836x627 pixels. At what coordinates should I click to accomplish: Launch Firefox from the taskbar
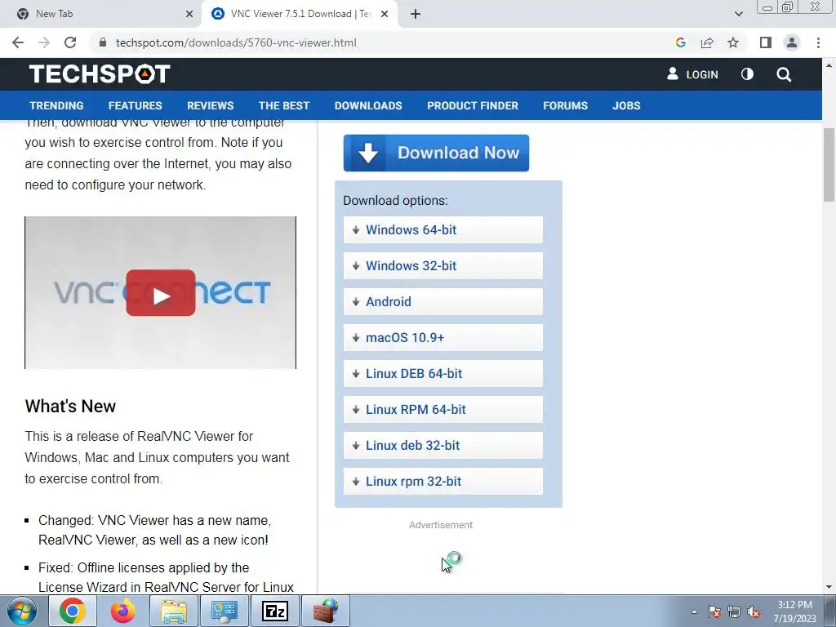point(122,611)
